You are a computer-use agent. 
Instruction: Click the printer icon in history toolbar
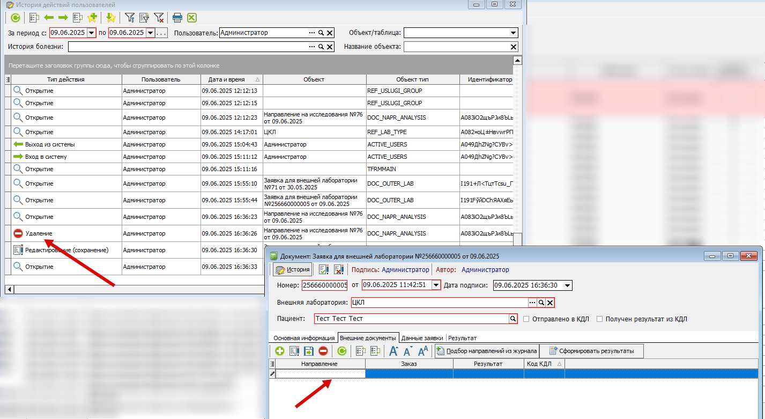point(177,18)
